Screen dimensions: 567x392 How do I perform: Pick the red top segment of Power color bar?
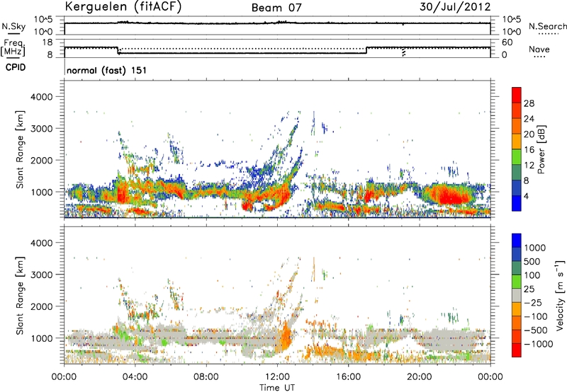(517, 96)
